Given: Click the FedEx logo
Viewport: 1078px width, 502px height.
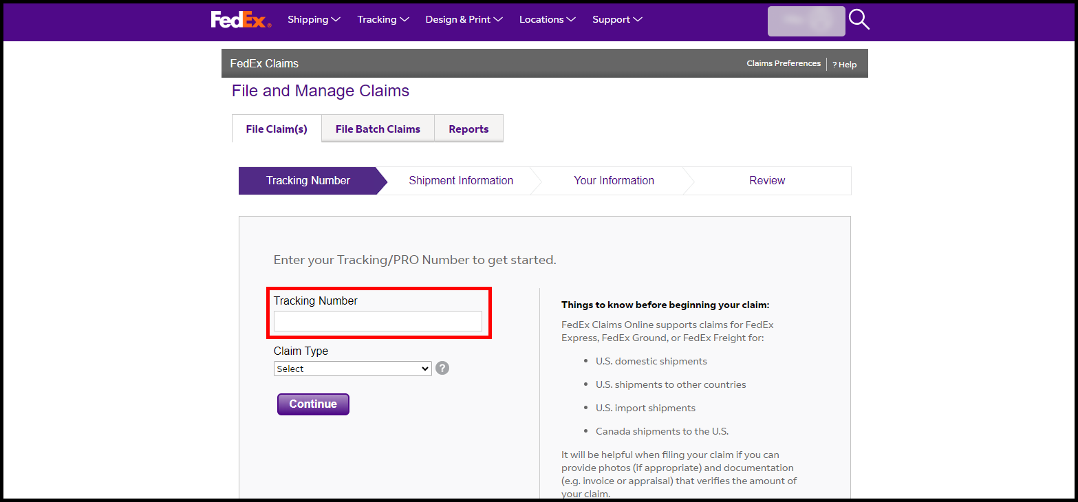Looking at the screenshot, I should 241,19.
